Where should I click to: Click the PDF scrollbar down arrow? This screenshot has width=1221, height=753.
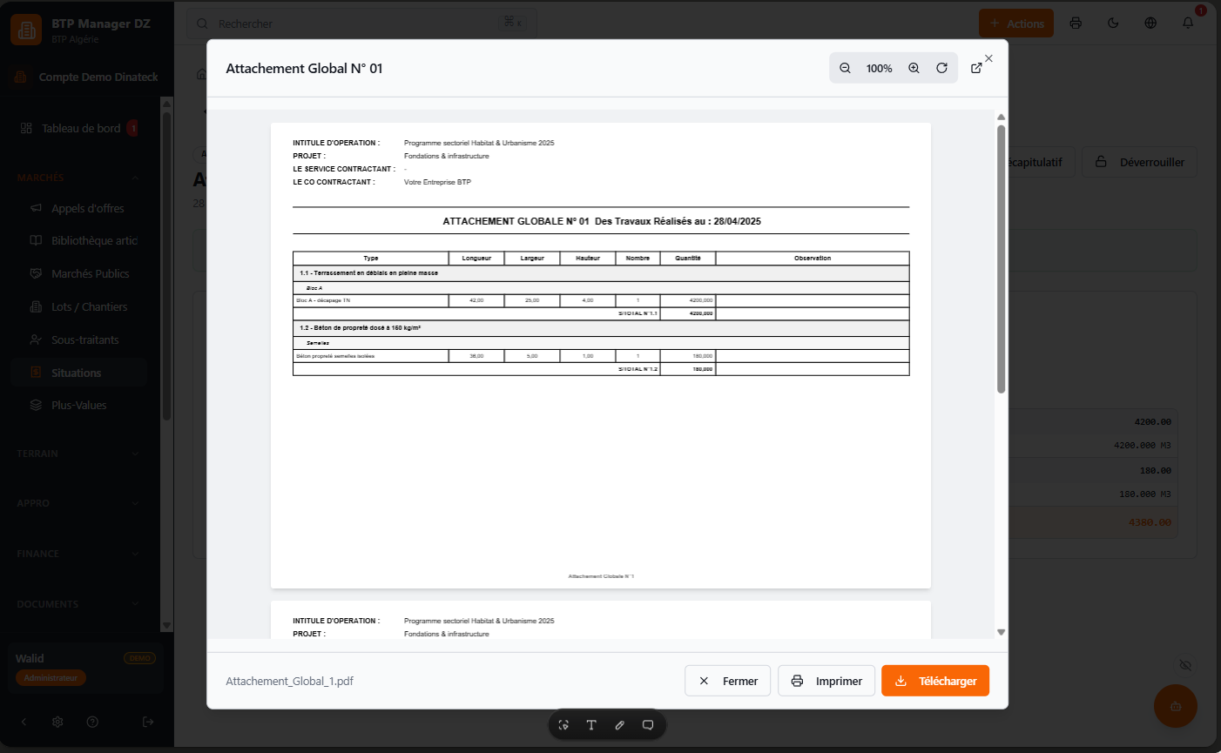(x=1001, y=632)
